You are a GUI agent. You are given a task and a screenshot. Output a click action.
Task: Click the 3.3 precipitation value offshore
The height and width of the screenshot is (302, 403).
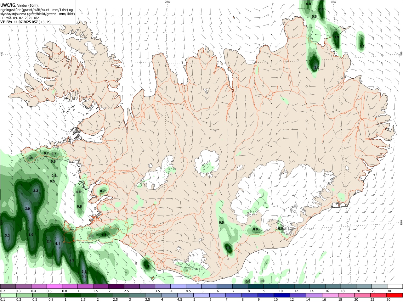click(x=7, y=235)
